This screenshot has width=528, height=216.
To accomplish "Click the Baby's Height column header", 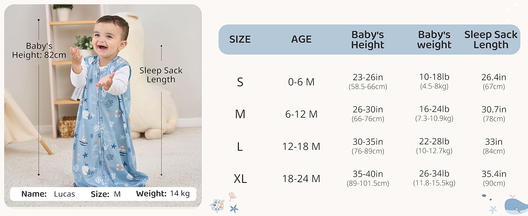I will [x=368, y=40].
